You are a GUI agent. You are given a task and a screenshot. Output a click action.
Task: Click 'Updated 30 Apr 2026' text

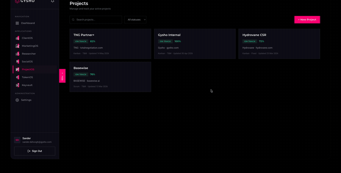point(183,53)
